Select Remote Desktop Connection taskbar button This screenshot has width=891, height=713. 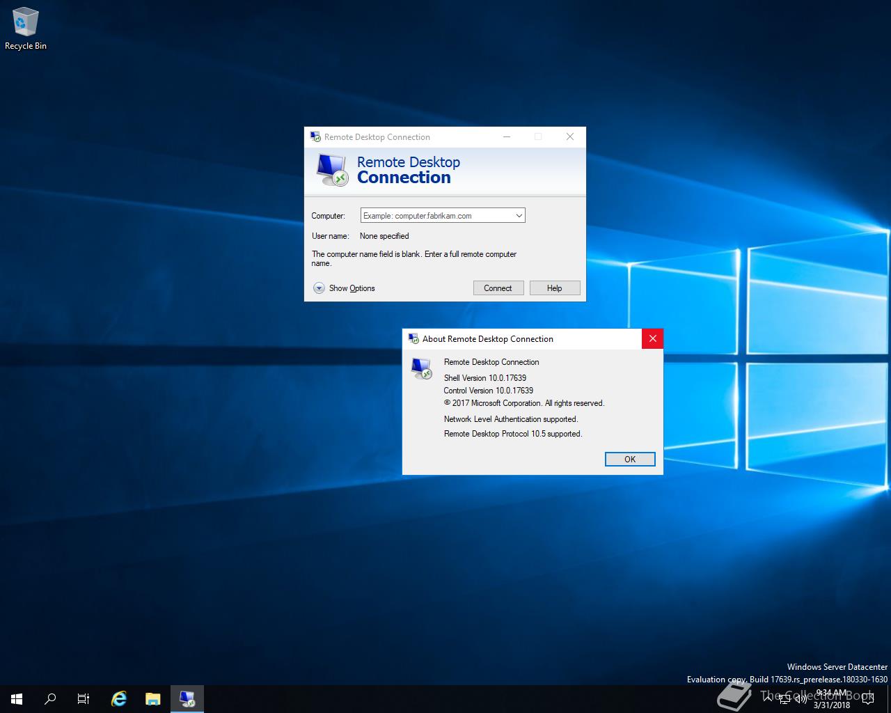(x=187, y=699)
